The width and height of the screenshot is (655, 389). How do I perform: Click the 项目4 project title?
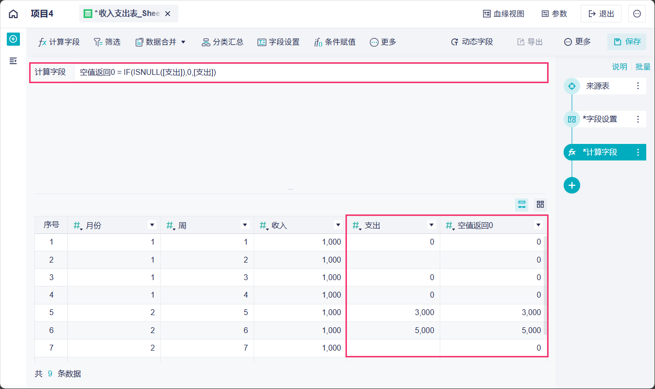[x=42, y=14]
